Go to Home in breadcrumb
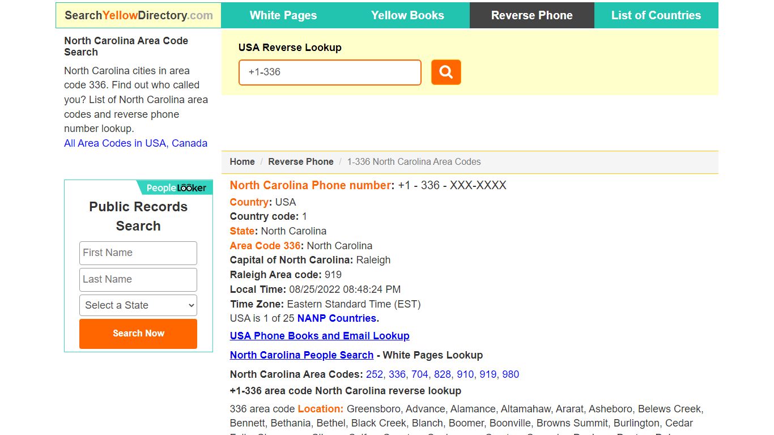This screenshot has width=774, height=435. pos(242,161)
